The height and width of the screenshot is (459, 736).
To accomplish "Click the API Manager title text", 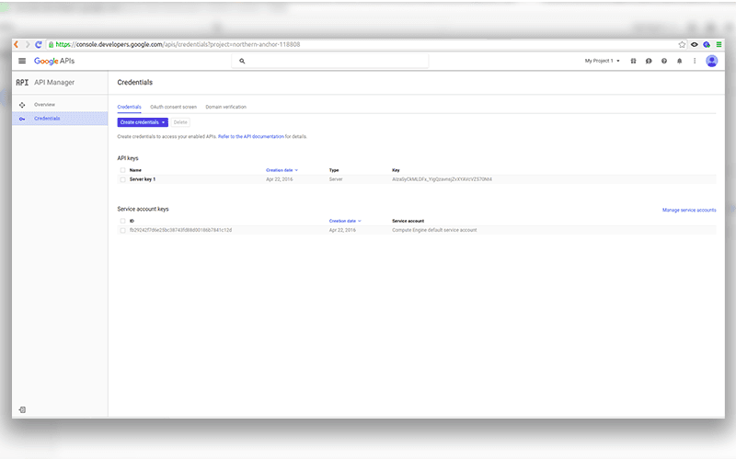I will [54, 83].
